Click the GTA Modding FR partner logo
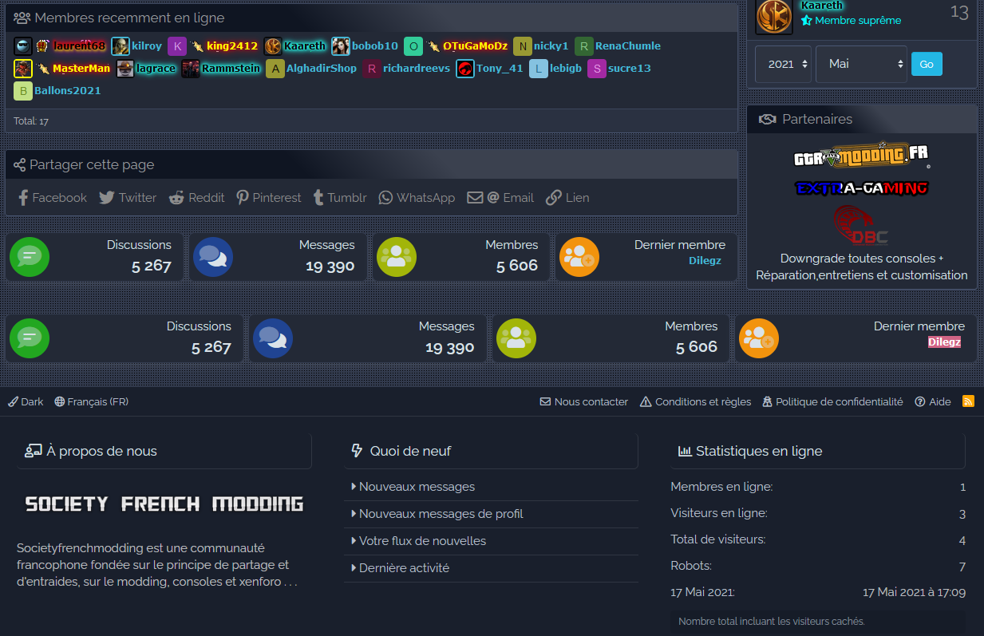Screen dimensions: 984x636 (x=861, y=156)
